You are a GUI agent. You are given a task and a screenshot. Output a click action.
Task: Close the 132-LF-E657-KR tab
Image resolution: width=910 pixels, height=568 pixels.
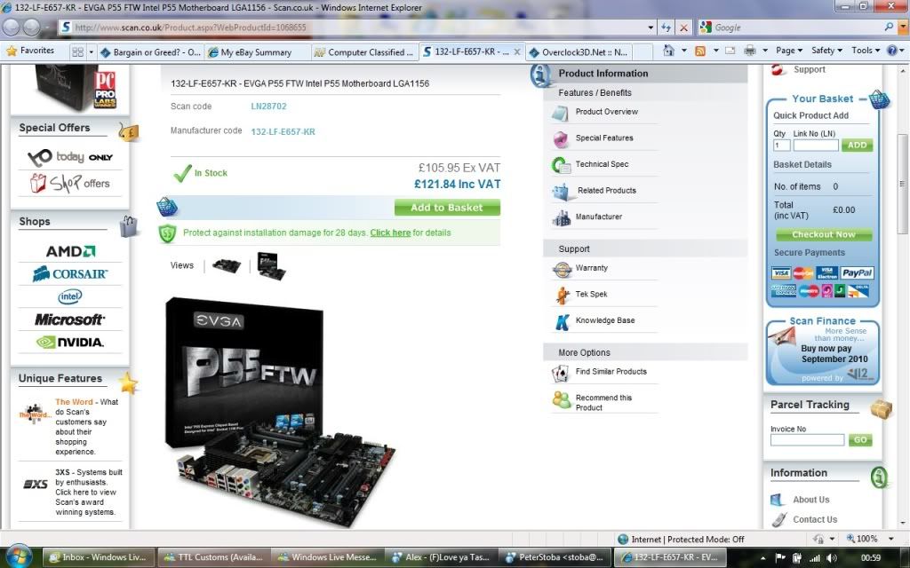(517, 51)
